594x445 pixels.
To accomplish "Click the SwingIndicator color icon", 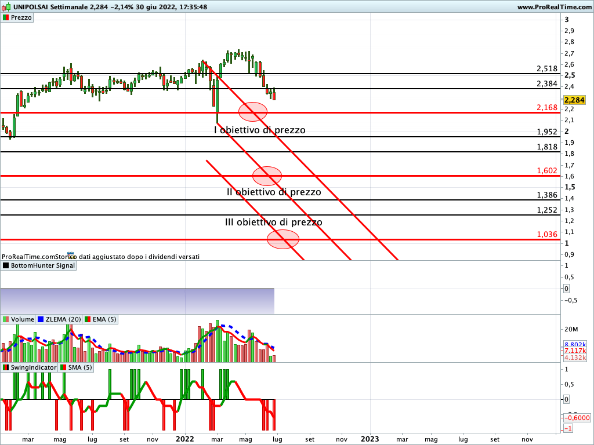I will pyautogui.click(x=6, y=367).
